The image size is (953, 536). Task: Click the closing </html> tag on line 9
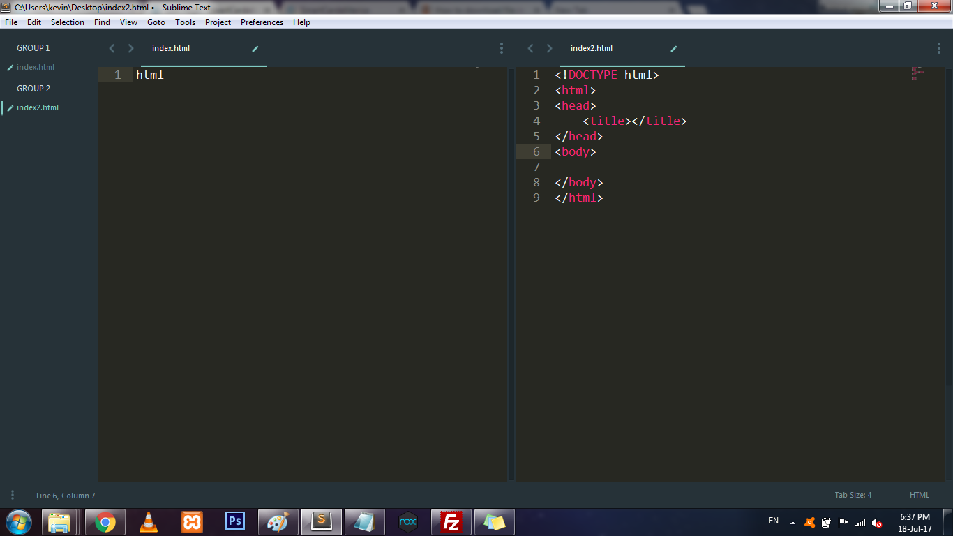point(579,198)
